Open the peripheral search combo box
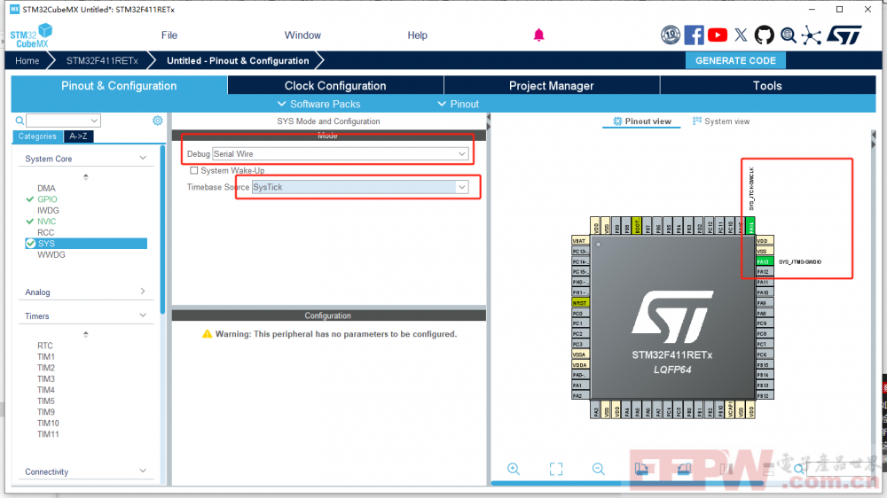Screen dimensions: 887x498 point(63,121)
